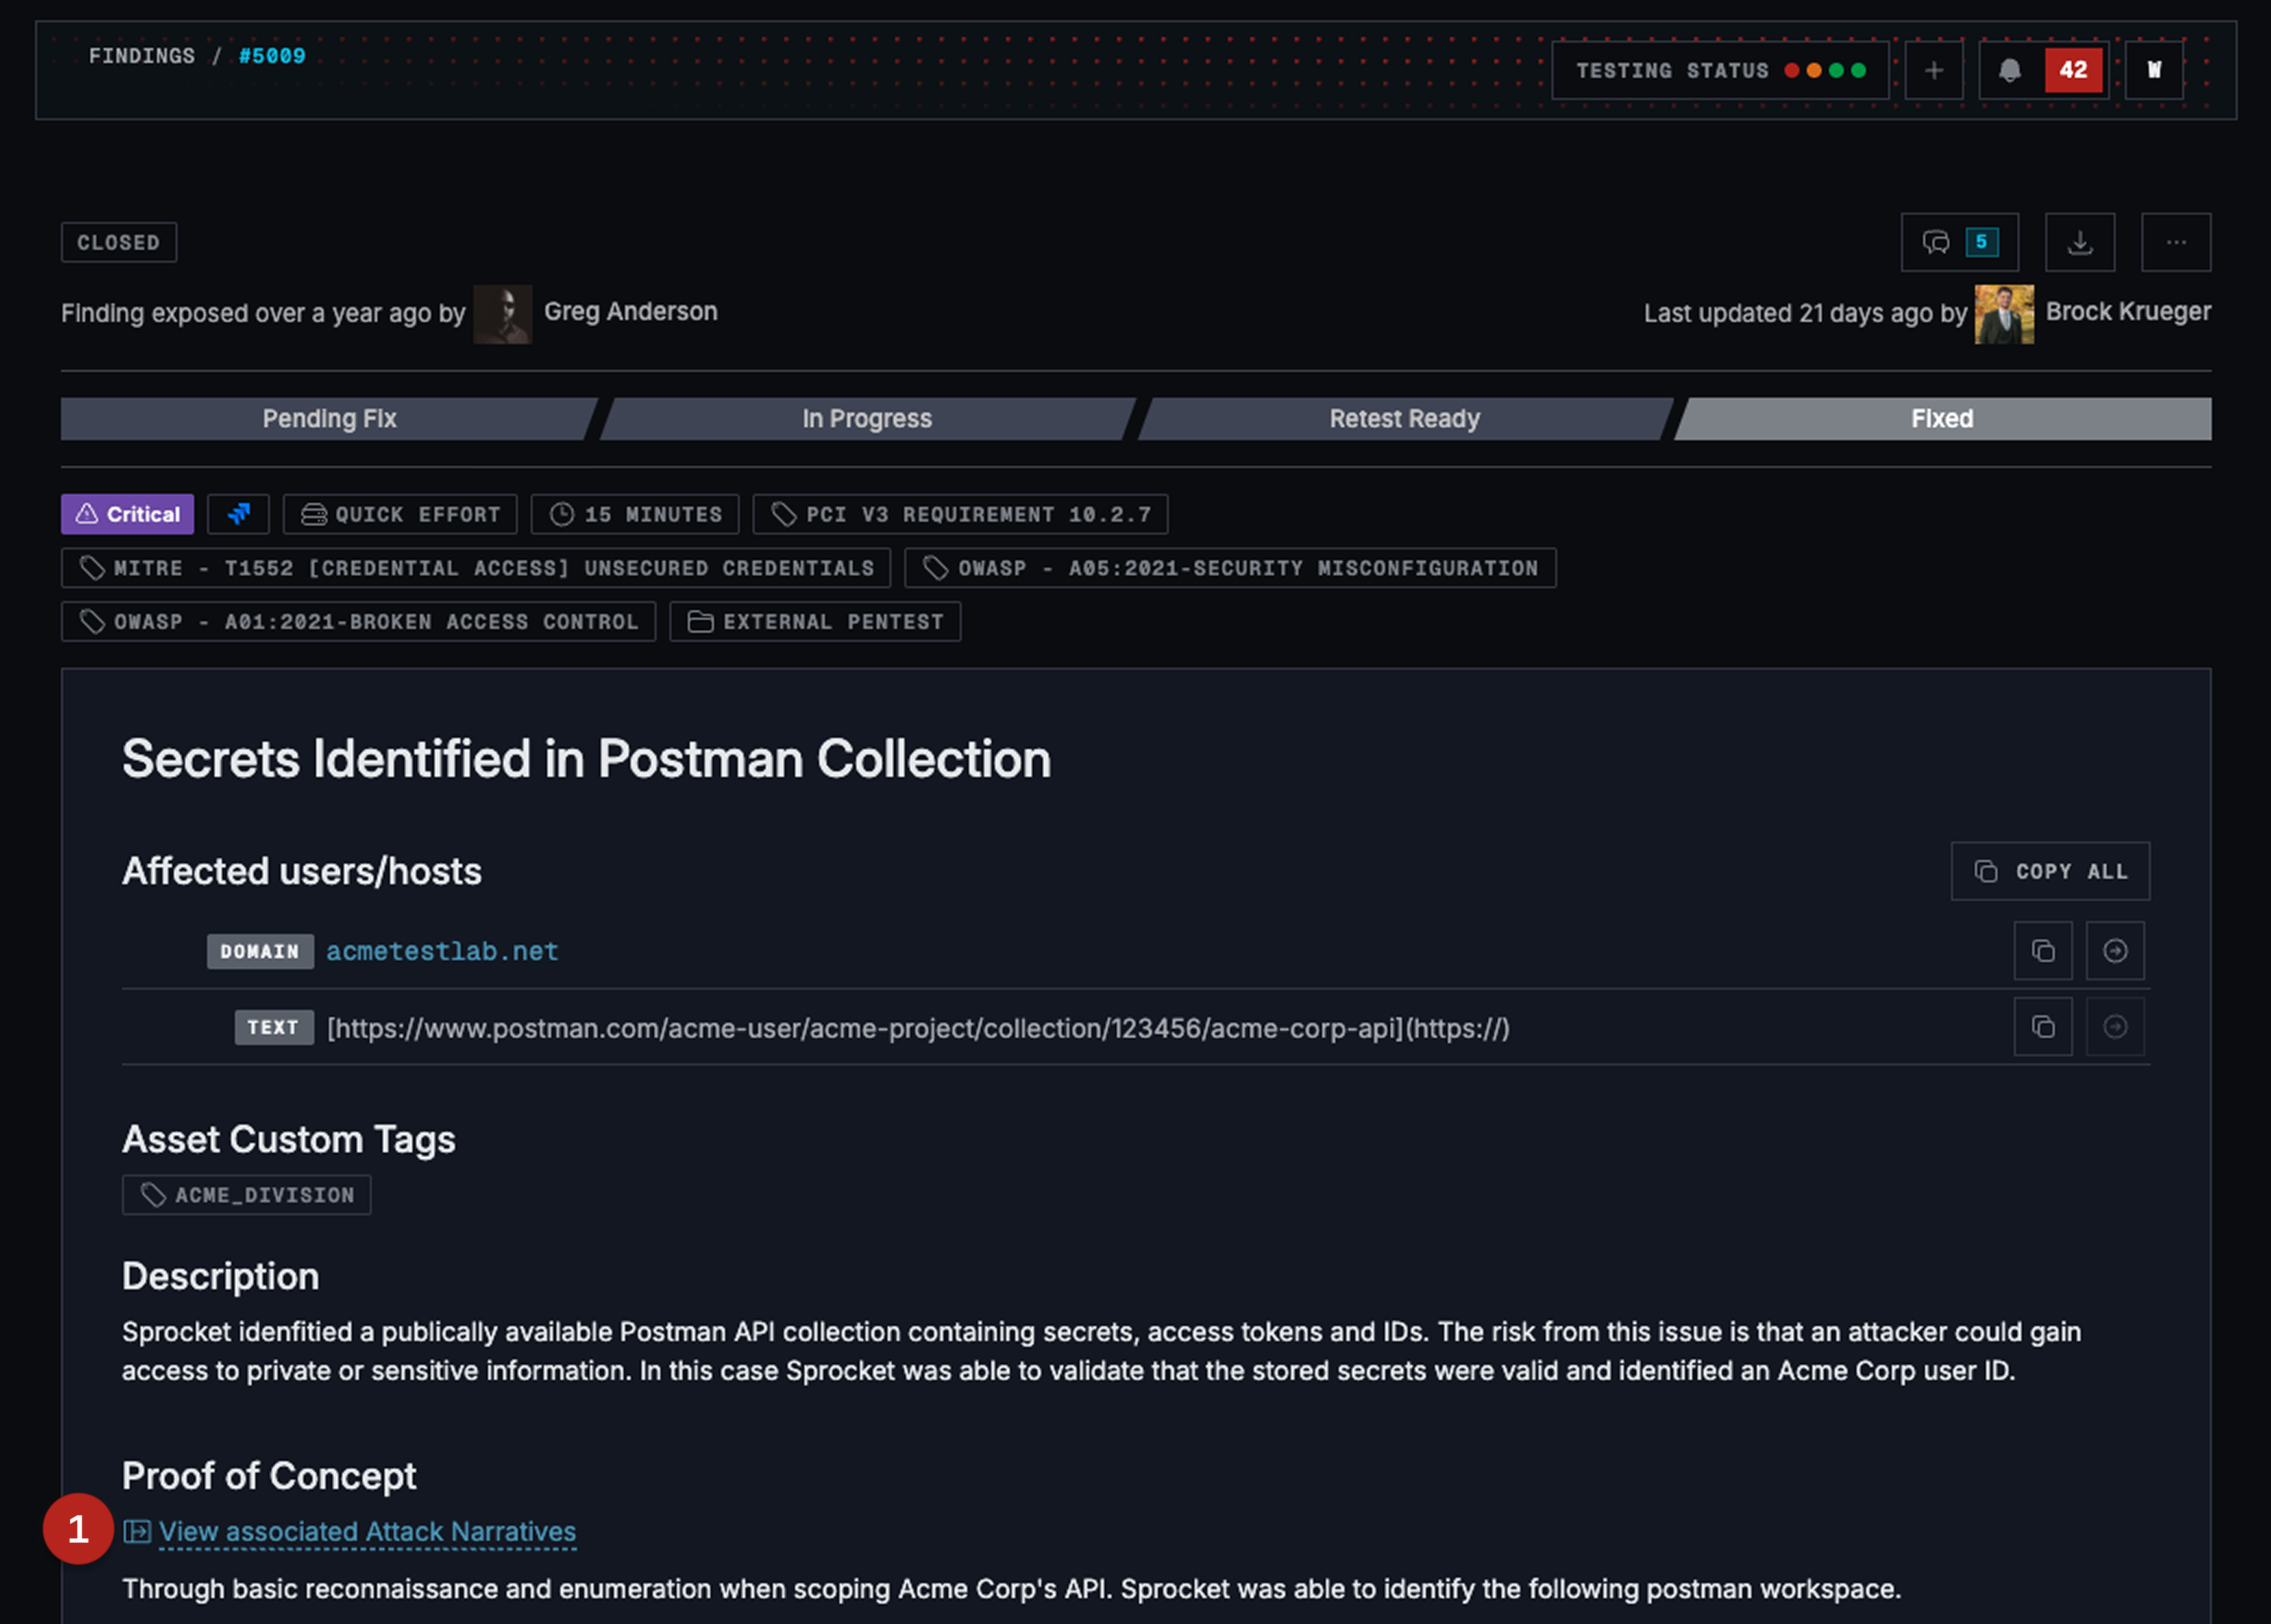The height and width of the screenshot is (1624, 2271).
Task: Open the acmetestlab.net domain link
Action: pyautogui.click(x=442, y=951)
